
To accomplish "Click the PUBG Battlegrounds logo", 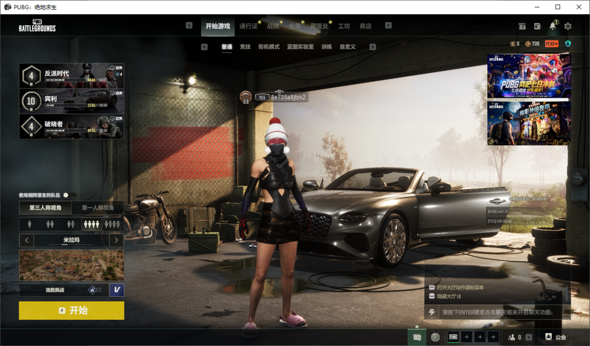I will coord(37,26).
